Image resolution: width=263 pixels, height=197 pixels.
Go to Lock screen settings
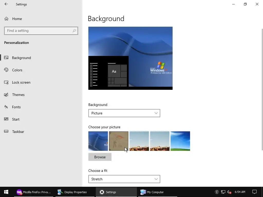pos(21,82)
